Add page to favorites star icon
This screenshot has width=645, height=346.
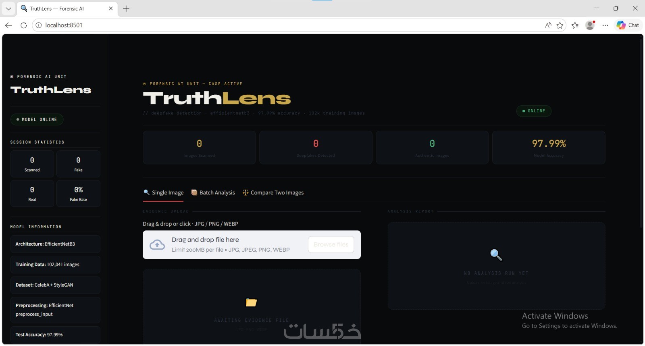pyautogui.click(x=560, y=25)
